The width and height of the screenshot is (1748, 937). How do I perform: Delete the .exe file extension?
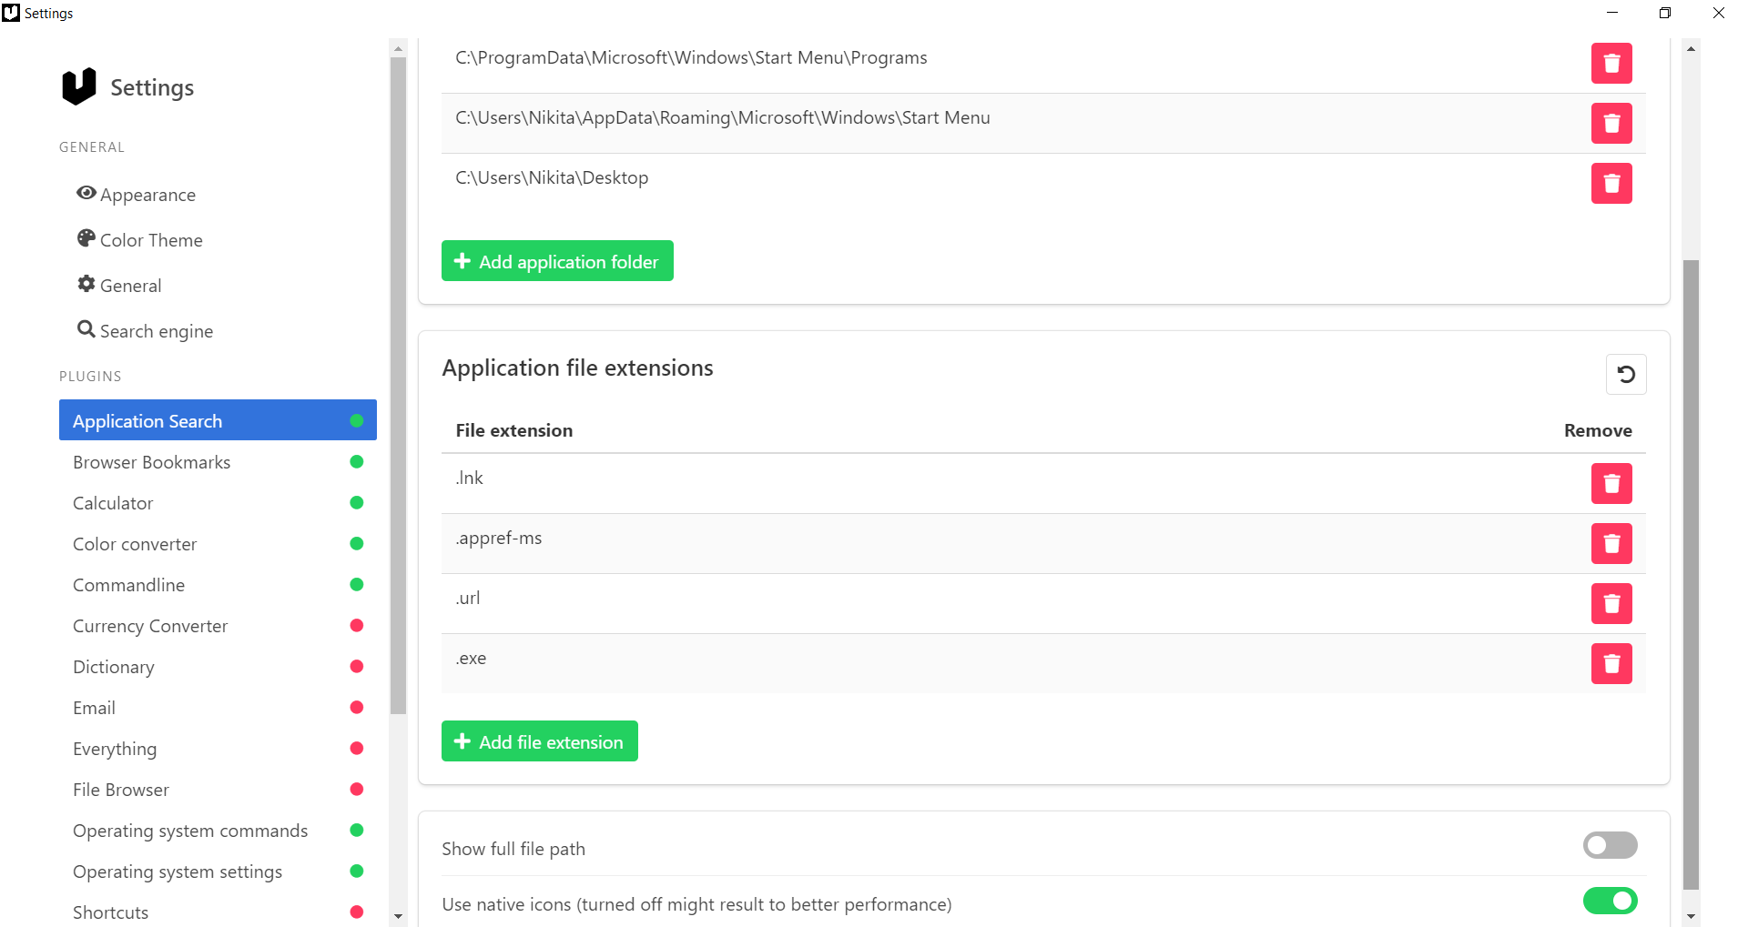[1611, 664]
